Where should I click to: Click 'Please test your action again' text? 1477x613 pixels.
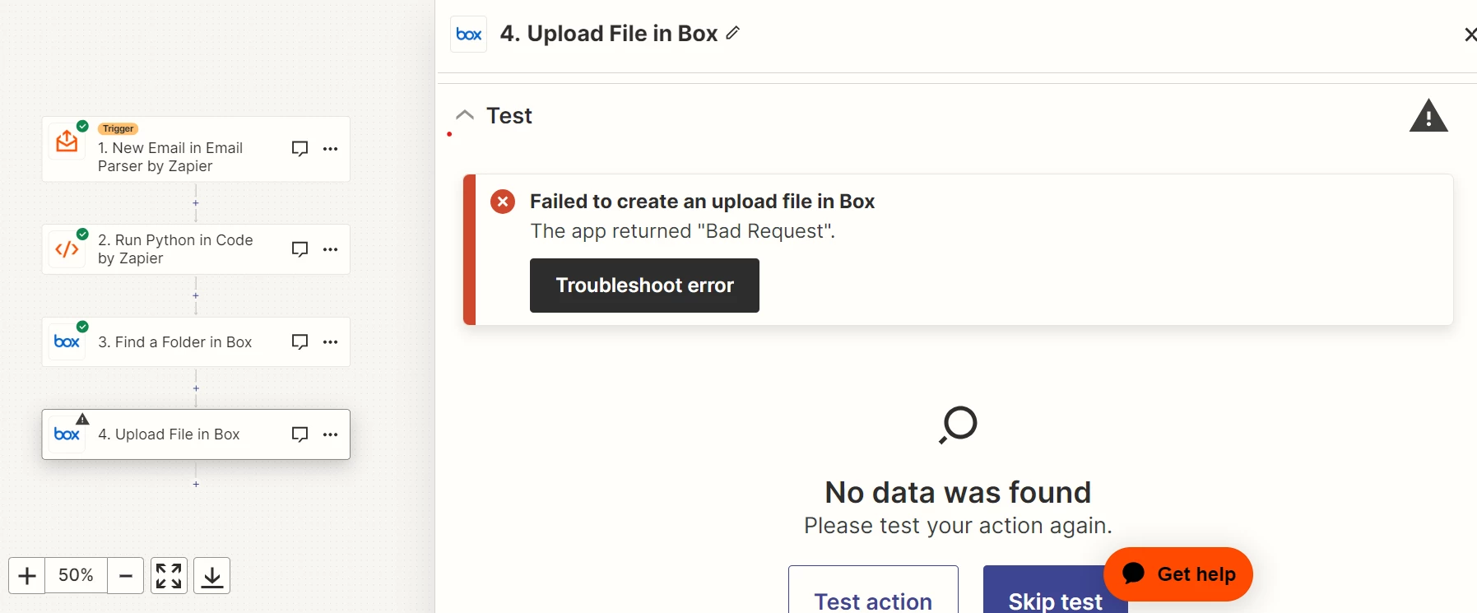[x=958, y=526]
